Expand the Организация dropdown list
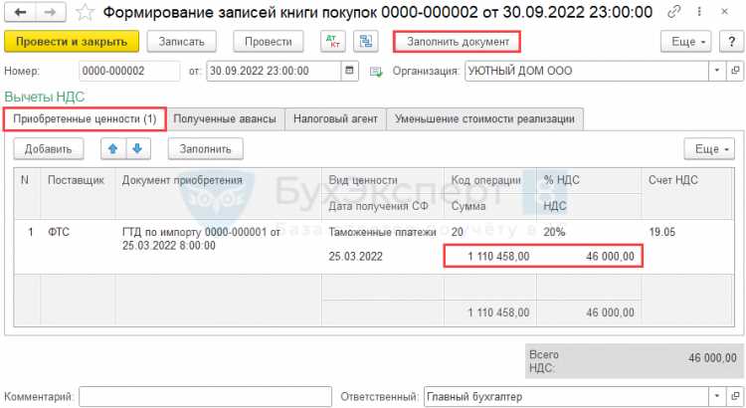 (x=717, y=71)
